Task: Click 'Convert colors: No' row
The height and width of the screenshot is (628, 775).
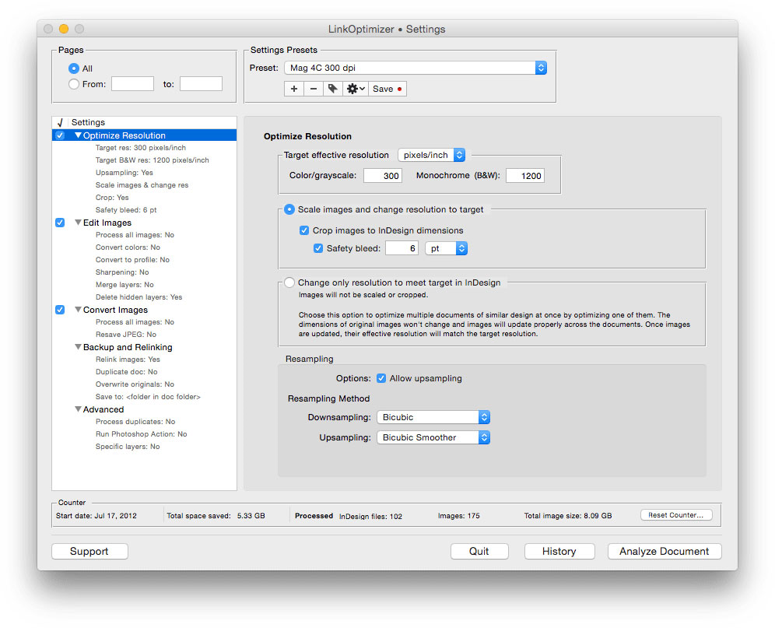Action: pyautogui.click(x=128, y=247)
